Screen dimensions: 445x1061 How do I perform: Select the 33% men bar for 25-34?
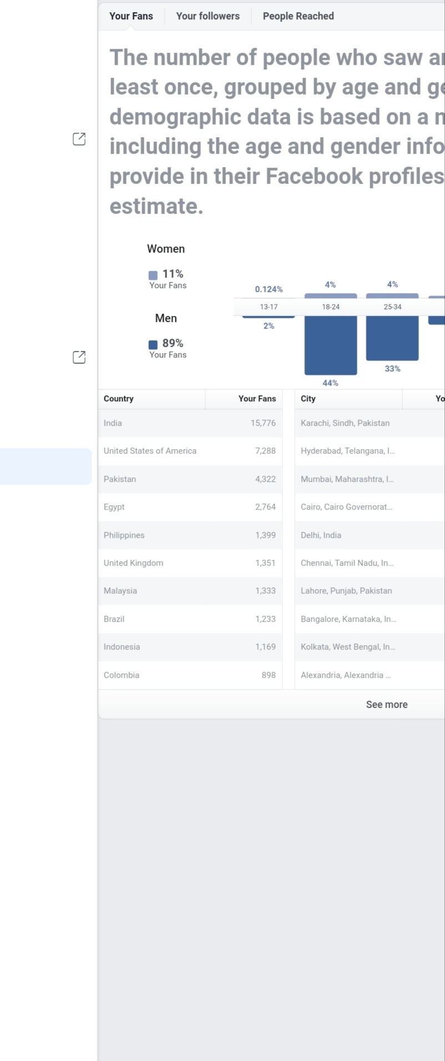[x=392, y=338]
